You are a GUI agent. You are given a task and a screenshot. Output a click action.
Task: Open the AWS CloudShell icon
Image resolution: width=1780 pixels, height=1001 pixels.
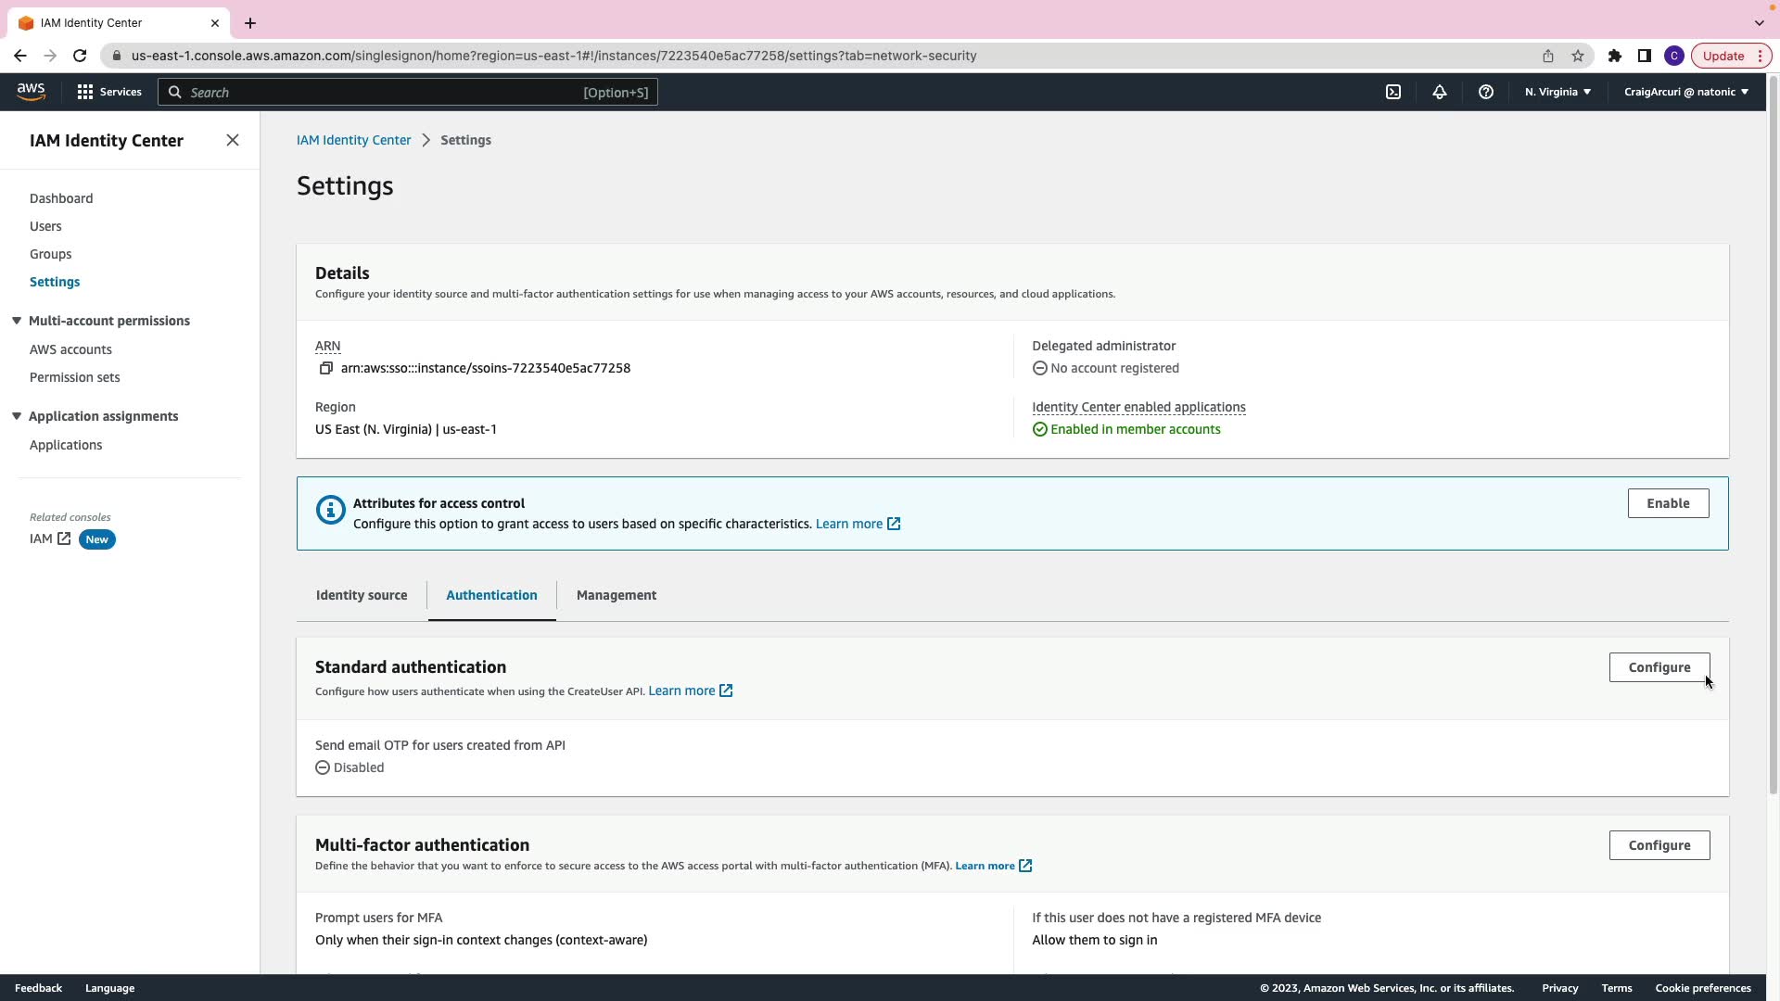pos(1393,92)
